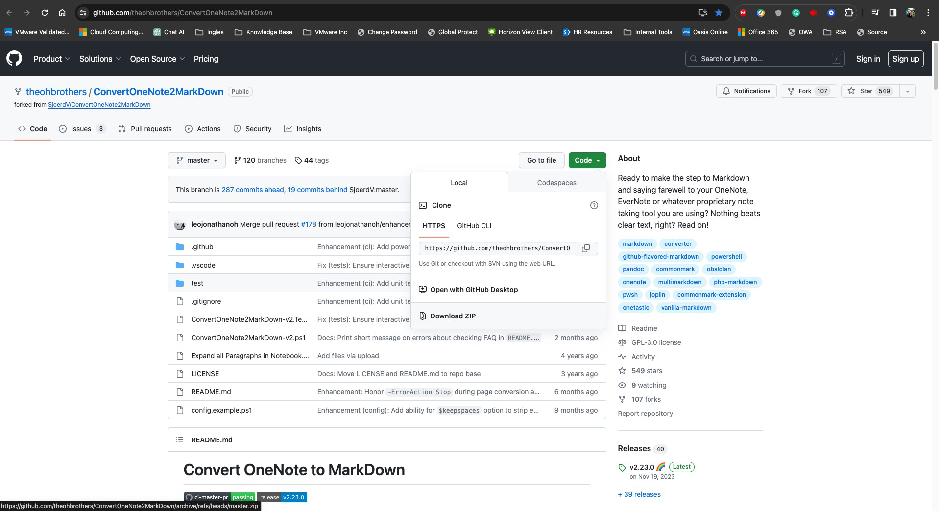Click the Go to file button

pos(541,160)
